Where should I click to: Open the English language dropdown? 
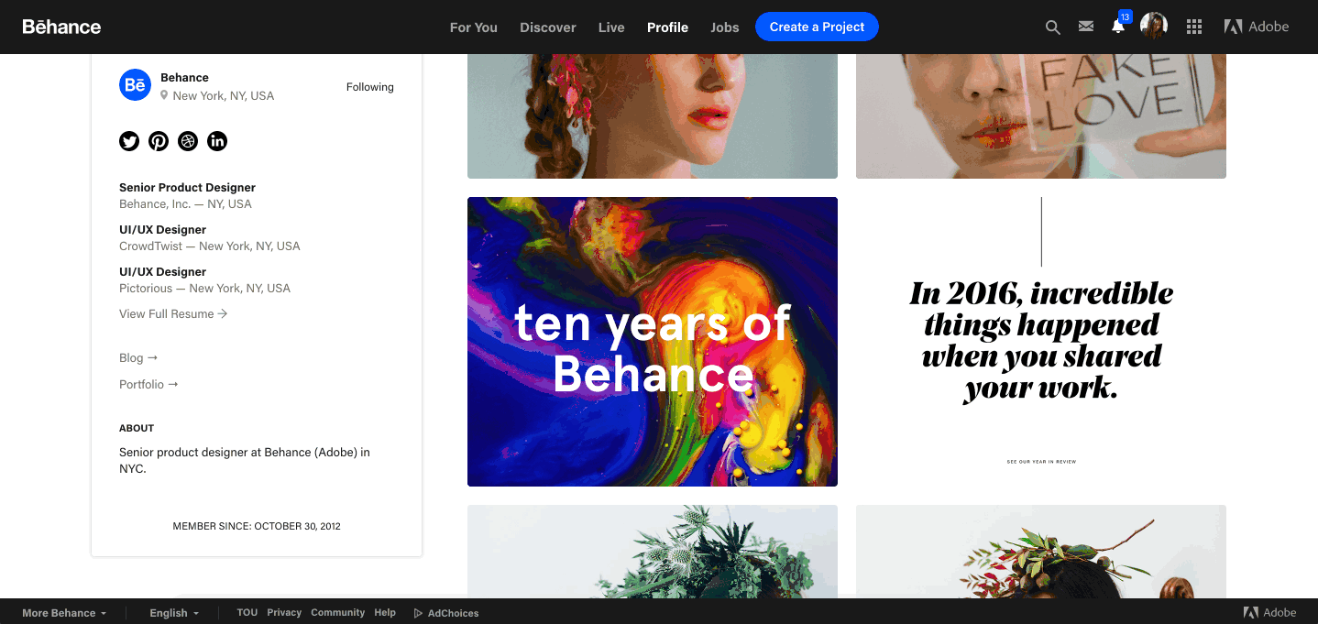[x=174, y=613]
